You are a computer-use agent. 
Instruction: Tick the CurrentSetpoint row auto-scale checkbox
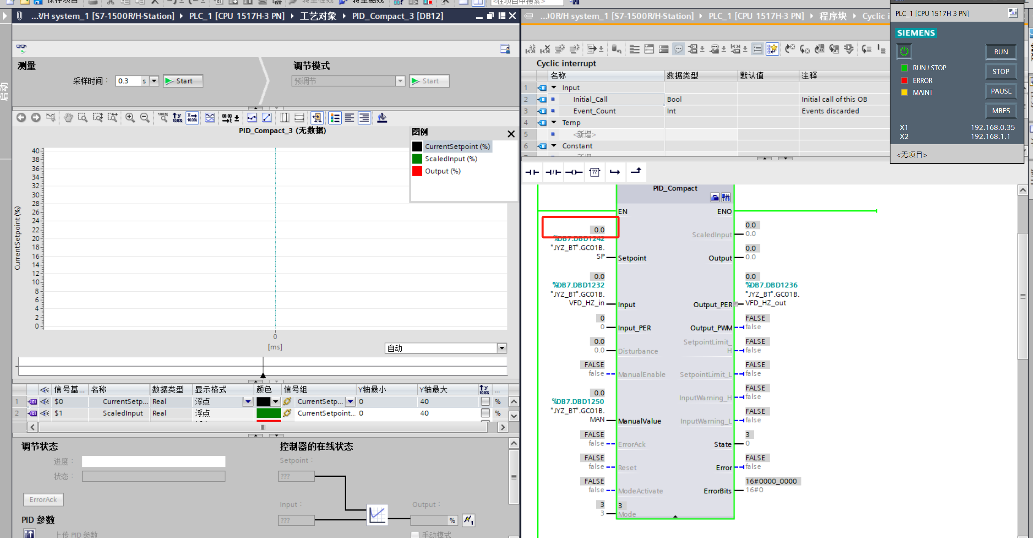485,402
